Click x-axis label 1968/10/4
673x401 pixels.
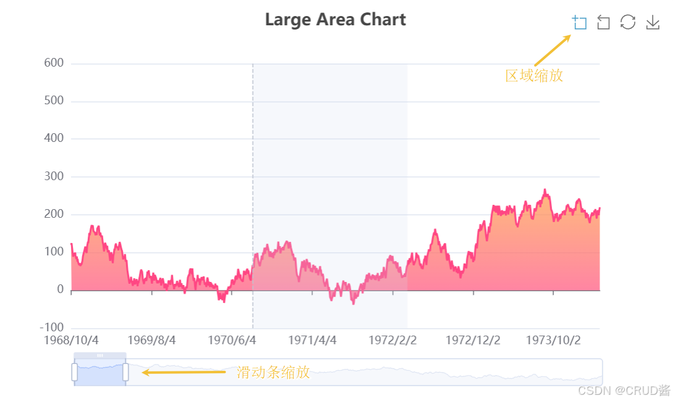click(x=71, y=340)
